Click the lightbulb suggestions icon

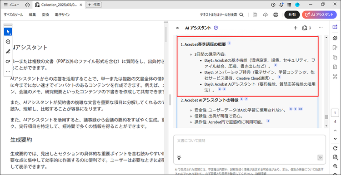179,157
